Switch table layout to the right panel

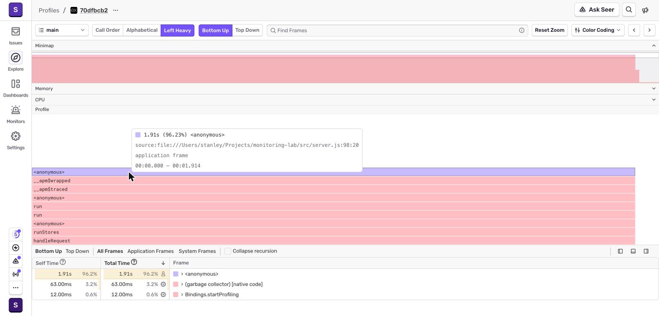(x=646, y=251)
